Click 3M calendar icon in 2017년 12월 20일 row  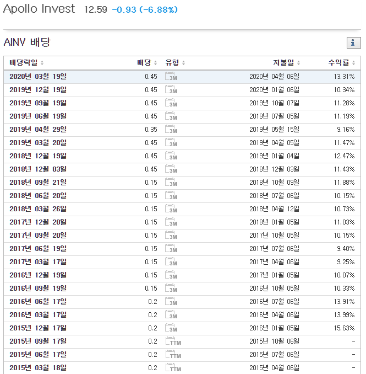[171, 222]
